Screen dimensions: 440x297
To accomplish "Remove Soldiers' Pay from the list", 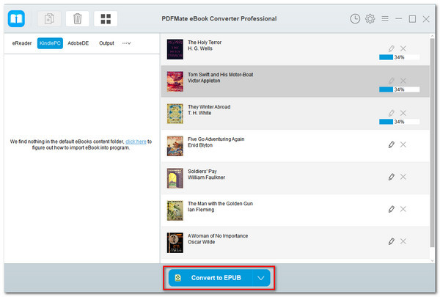I will [403, 177].
